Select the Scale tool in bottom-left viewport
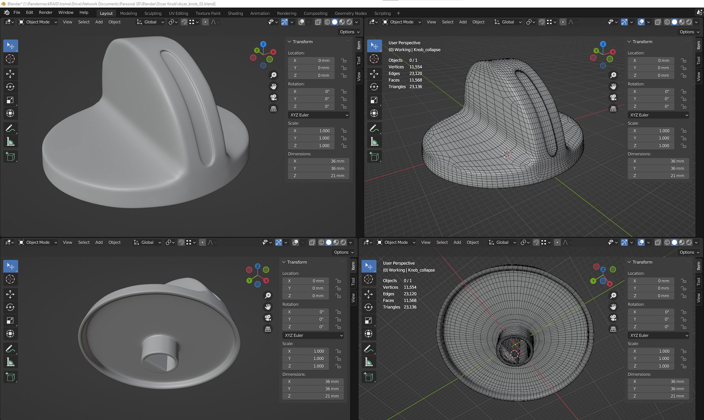 (10, 321)
